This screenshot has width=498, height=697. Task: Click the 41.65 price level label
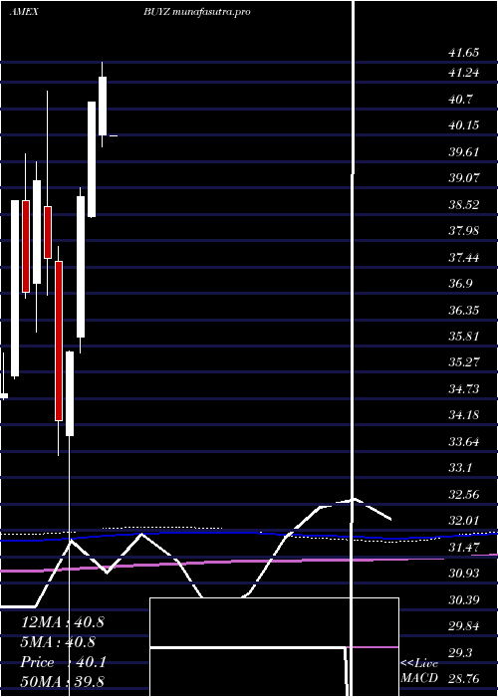click(464, 53)
